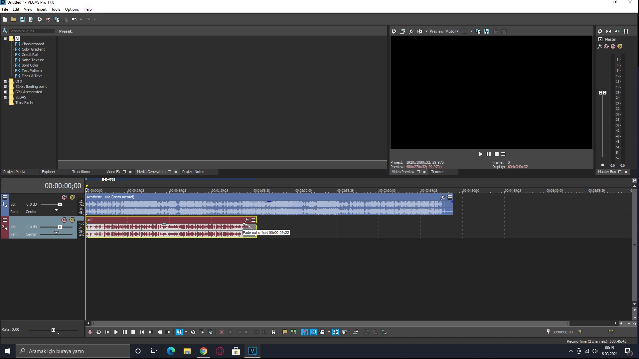Insert a marker with the yellow flag icon
This screenshot has height=359, width=639.
[x=285, y=332]
